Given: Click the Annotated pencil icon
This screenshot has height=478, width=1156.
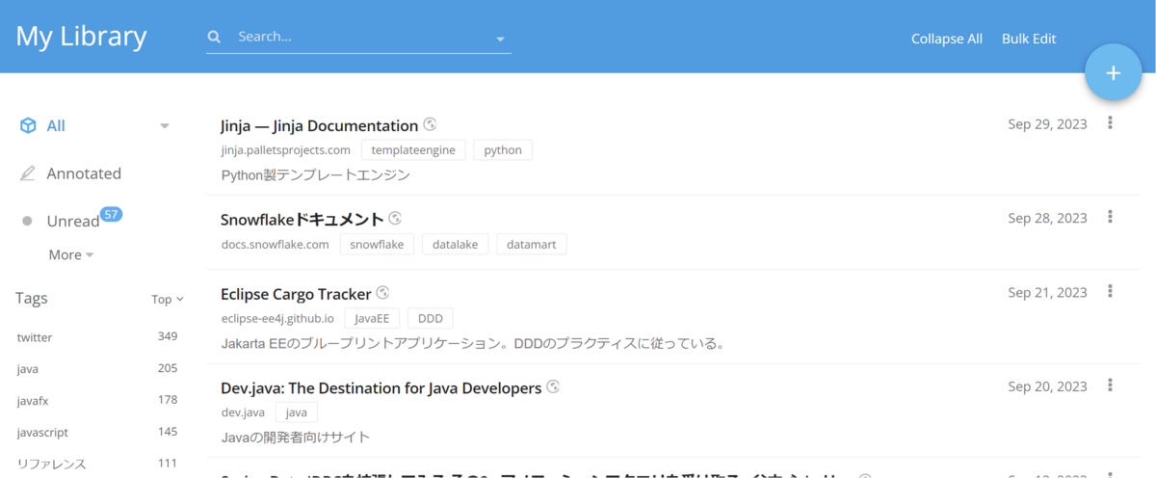Looking at the screenshot, I should point(28,173).
